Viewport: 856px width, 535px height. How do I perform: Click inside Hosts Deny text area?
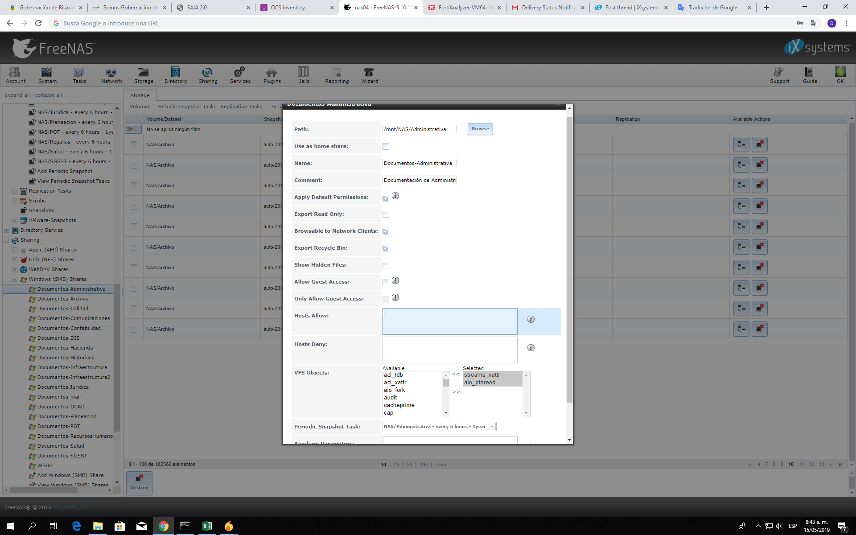tap(450, 350)
